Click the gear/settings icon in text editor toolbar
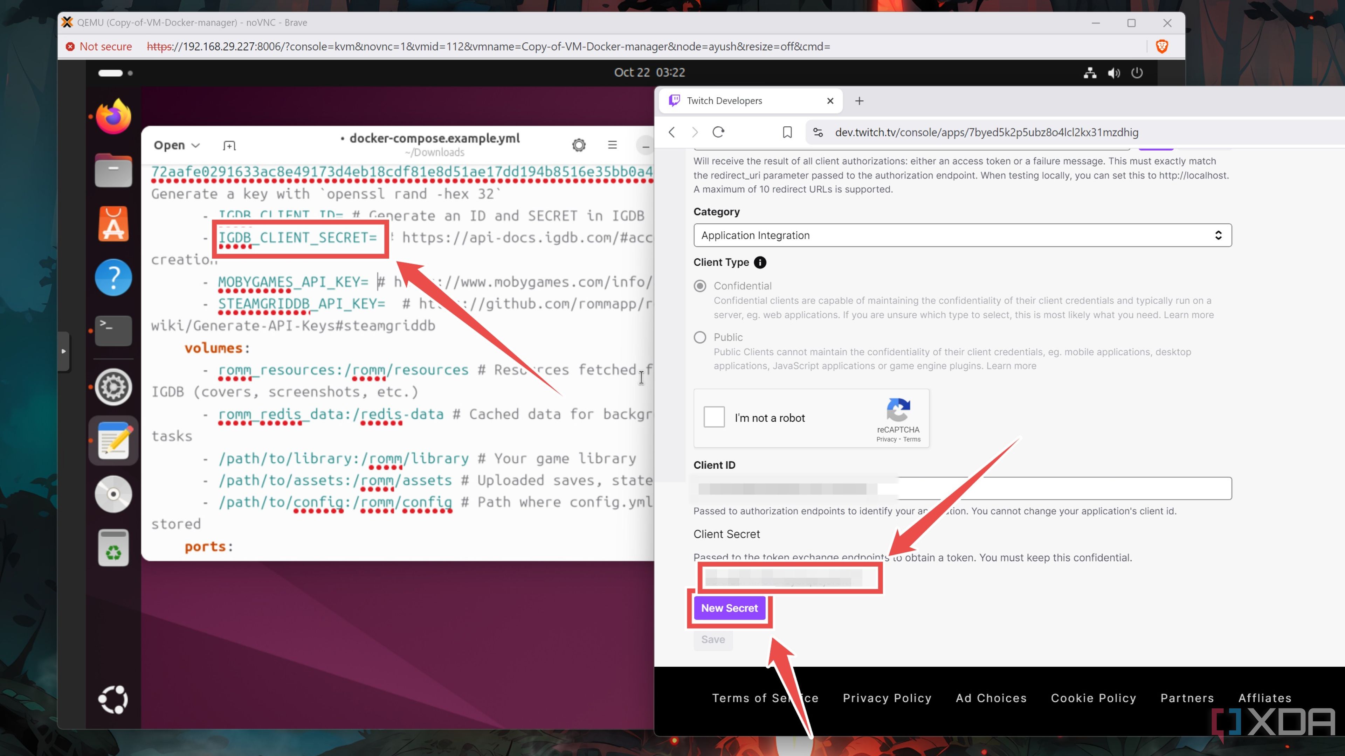This screenshot has width=1345, height=756. coord(579,145)
